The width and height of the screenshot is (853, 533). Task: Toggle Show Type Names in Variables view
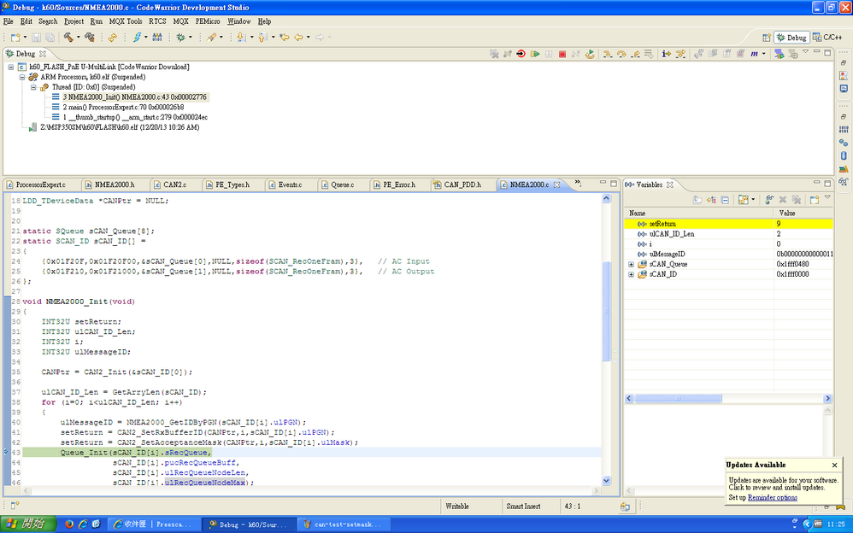[697, 200]
